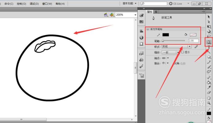Select the Selection arrow tool
213x123 pixels.
point(209,17)
